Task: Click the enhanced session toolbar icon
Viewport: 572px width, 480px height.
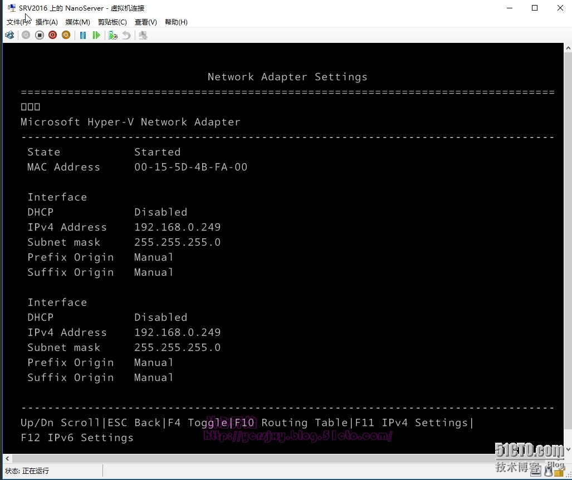Action: pyautogui.click(x=143, y=36)
